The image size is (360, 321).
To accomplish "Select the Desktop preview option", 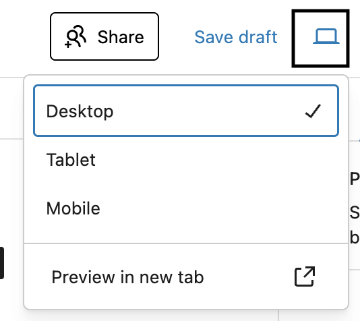I will pos(186,111).
